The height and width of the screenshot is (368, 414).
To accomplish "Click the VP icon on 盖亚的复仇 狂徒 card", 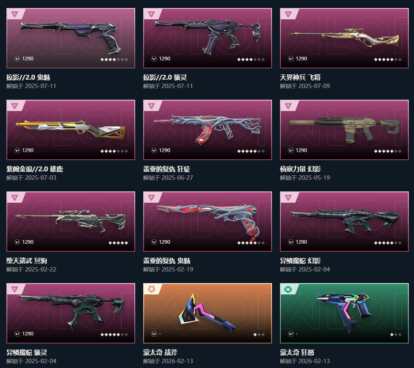I will (154, 150).
